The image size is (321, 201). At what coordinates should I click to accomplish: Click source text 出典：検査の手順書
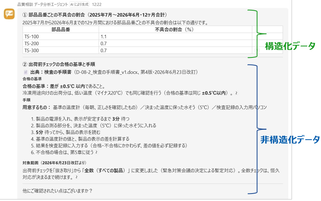(x=51, y=72)
